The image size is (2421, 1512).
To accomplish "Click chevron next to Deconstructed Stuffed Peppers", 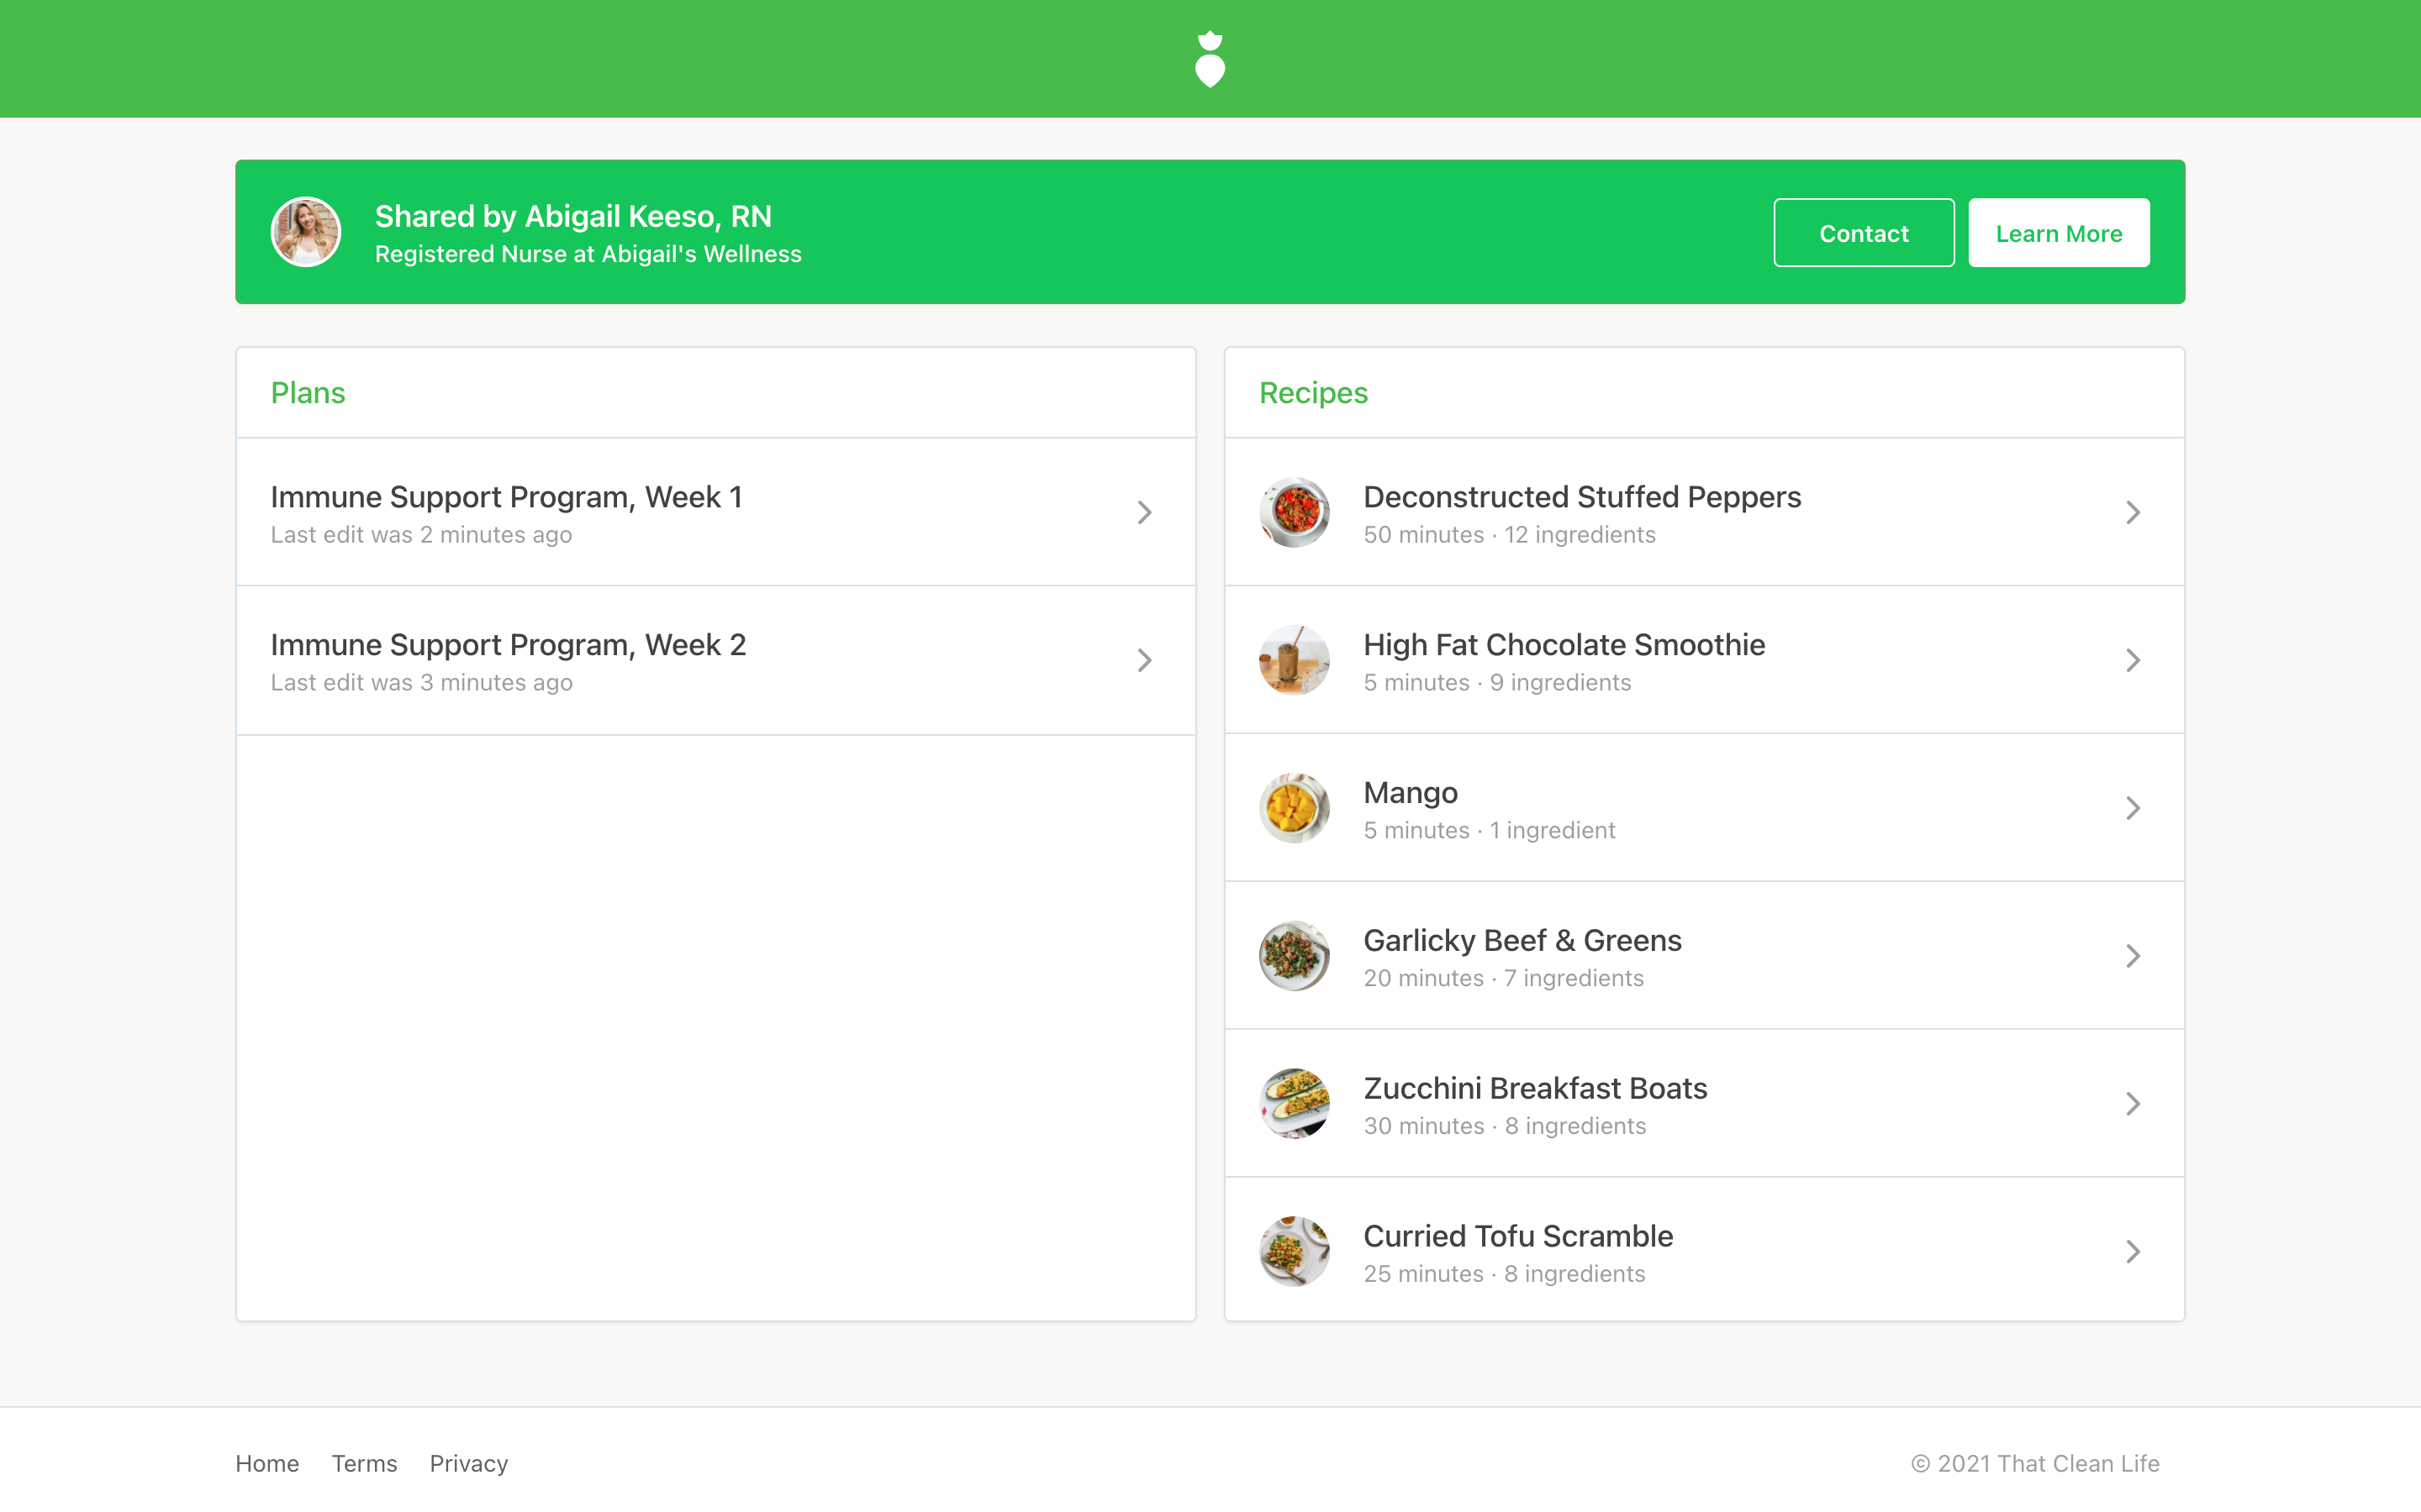I will (x=2133, y=513).
